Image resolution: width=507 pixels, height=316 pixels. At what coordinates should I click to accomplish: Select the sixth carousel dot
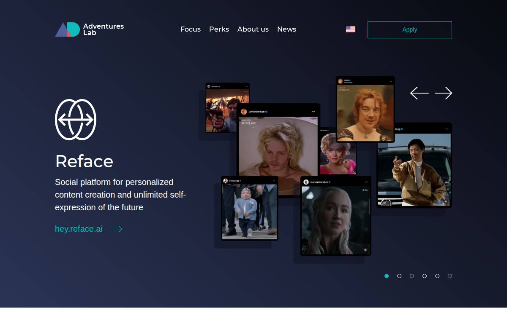tap(450, 276)
